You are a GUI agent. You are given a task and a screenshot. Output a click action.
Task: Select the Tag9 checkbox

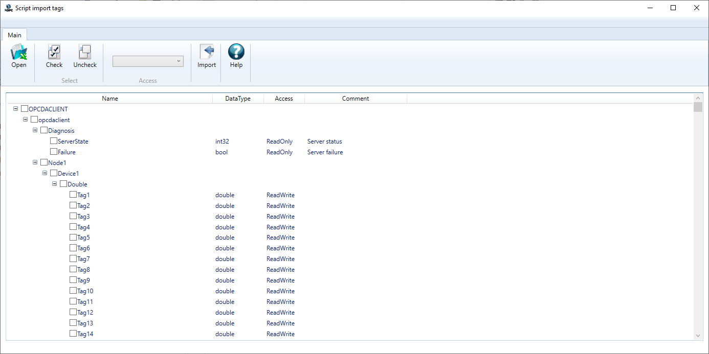pos(73,280)
